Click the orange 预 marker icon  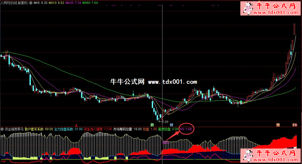[x=278, y=125]
